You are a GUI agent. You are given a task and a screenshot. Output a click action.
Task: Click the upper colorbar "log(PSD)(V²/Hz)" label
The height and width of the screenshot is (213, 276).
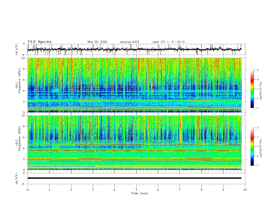[x=261, y=91]
